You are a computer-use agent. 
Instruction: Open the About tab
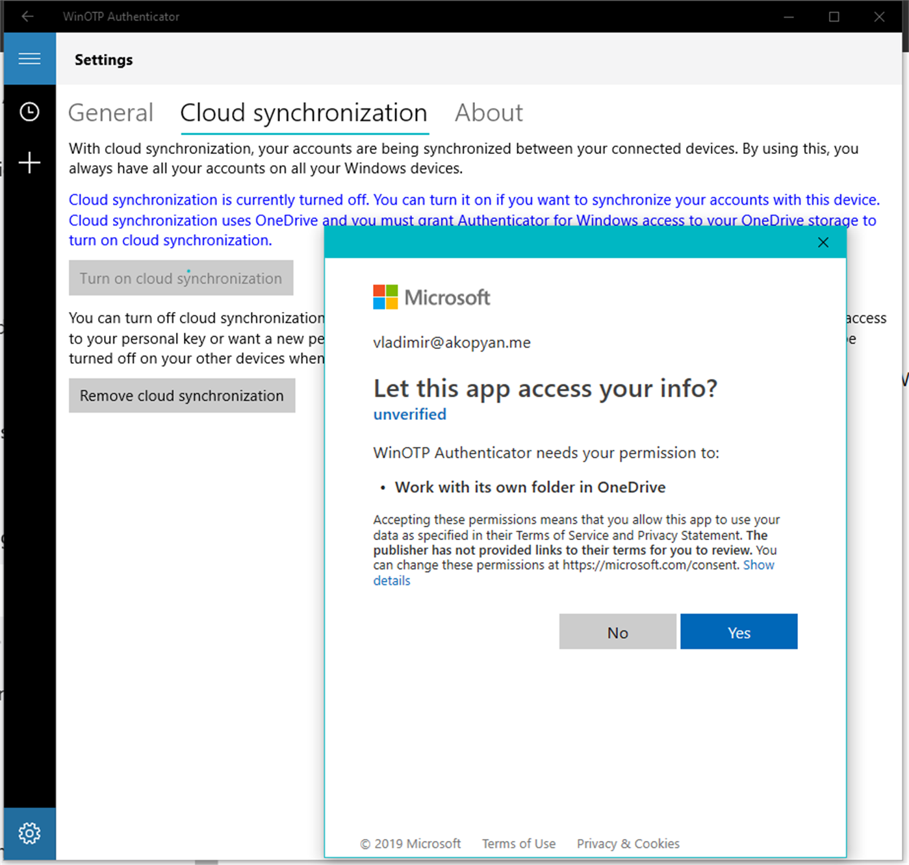(489, 112)
